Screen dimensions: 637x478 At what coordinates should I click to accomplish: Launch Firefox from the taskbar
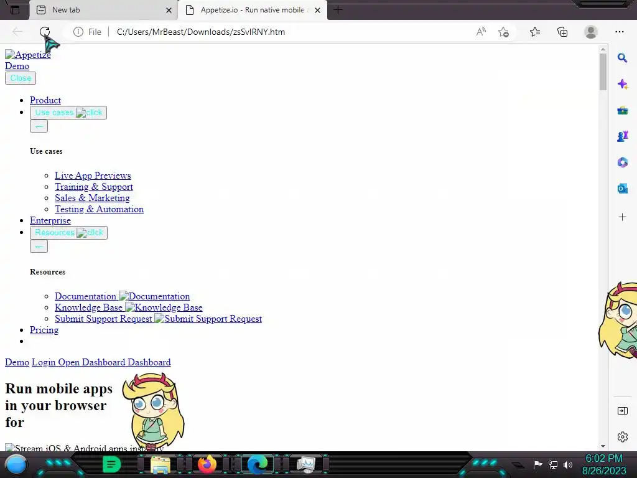pyautogui.click(x=207, y=464)
